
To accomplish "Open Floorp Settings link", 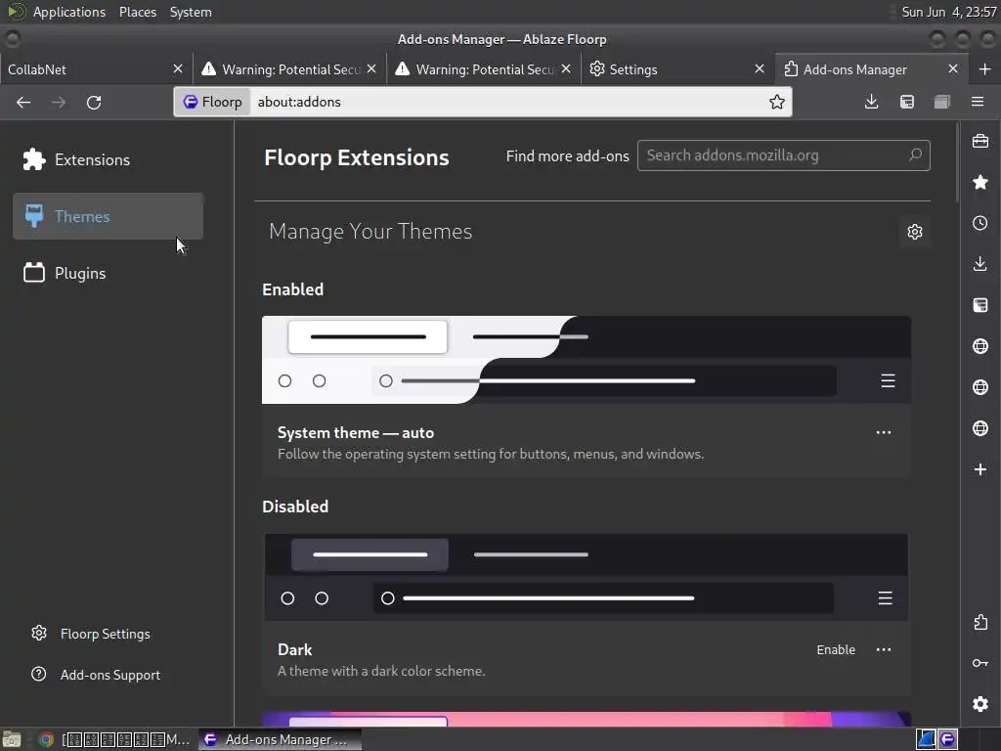I will tap(91, 634).
